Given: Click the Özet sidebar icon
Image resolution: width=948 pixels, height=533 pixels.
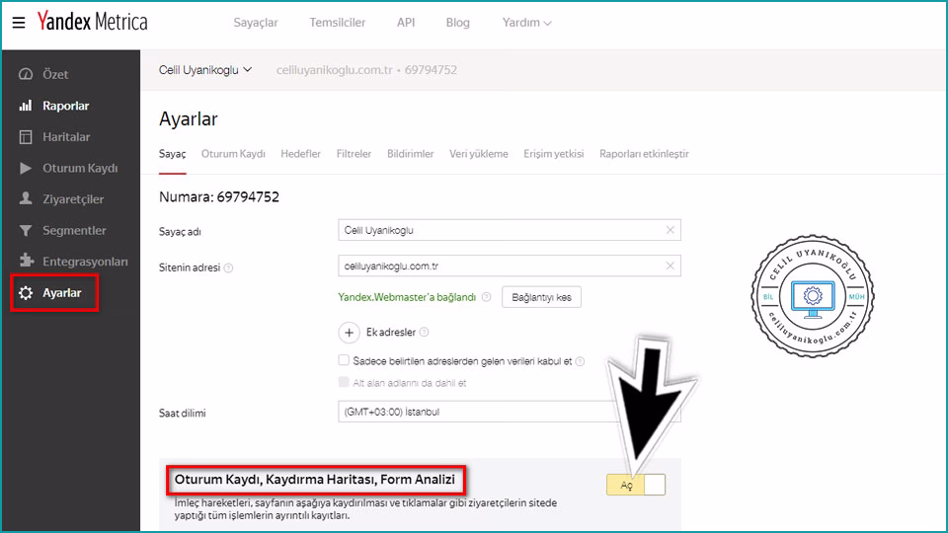Looking at the screenshot, I should [x=26, y=74].
